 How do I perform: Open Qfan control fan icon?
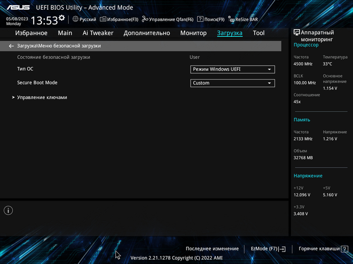[x=145, y=19]
